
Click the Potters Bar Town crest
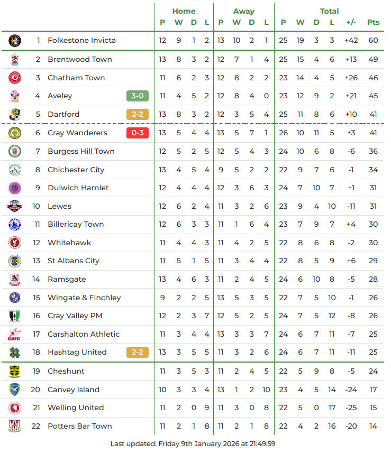click(15, 426)
